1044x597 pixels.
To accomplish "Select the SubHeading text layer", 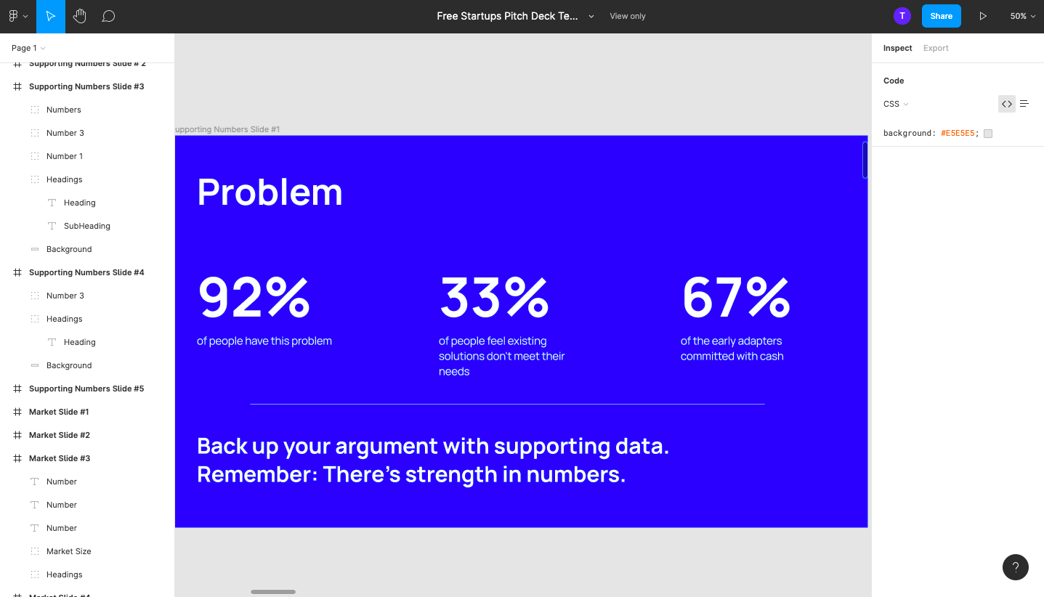I will coord(87,226).
